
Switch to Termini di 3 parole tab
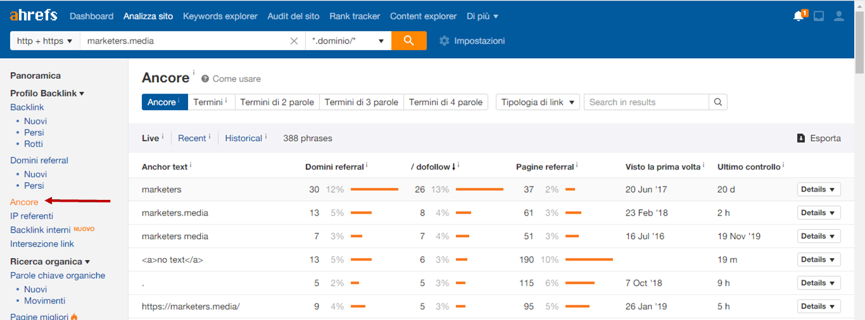click(x=362, y=102)
